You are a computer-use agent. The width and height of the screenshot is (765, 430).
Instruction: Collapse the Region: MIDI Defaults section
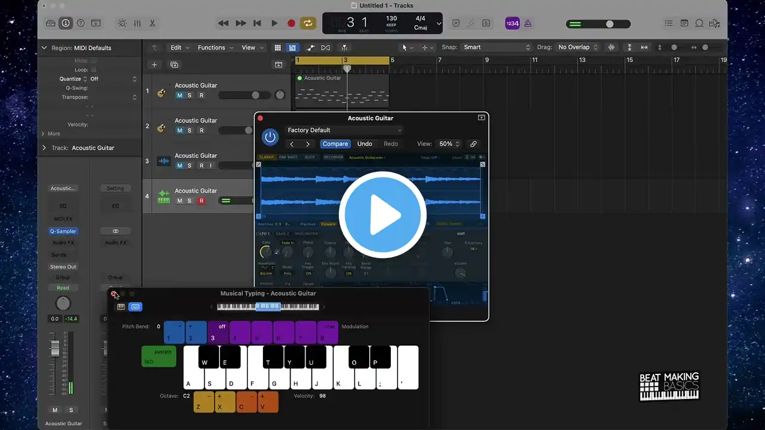click(x=44, y=48)
